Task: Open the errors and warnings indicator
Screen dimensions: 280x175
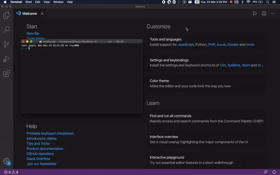Action: click(x=11, y=172)
